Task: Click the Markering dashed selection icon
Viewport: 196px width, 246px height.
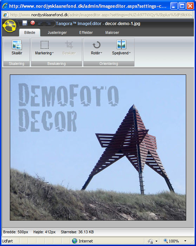Action: coord(45,45)
